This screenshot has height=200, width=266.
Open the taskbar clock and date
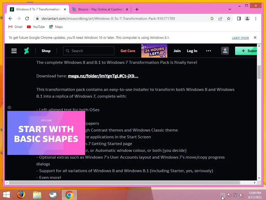(255, 195)
